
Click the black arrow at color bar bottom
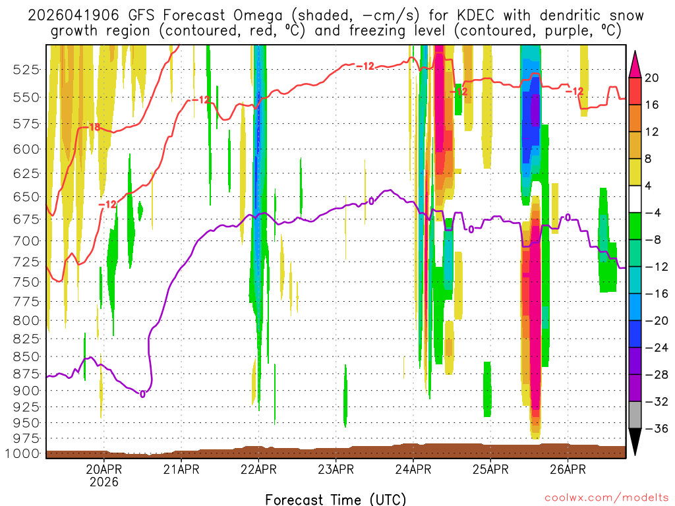pyautogui.click(x=635, y=441)
